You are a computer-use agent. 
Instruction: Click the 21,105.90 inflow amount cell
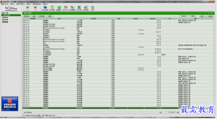(141, 34)
